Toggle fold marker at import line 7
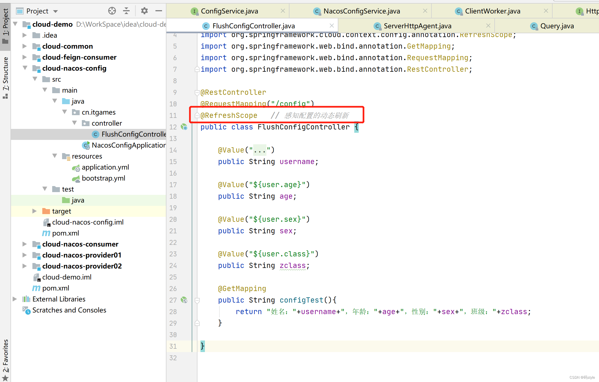This screenshot has height=382, width=599. point(197,69)
